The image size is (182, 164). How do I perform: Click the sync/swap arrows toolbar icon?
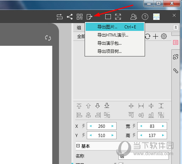point(60,17)
